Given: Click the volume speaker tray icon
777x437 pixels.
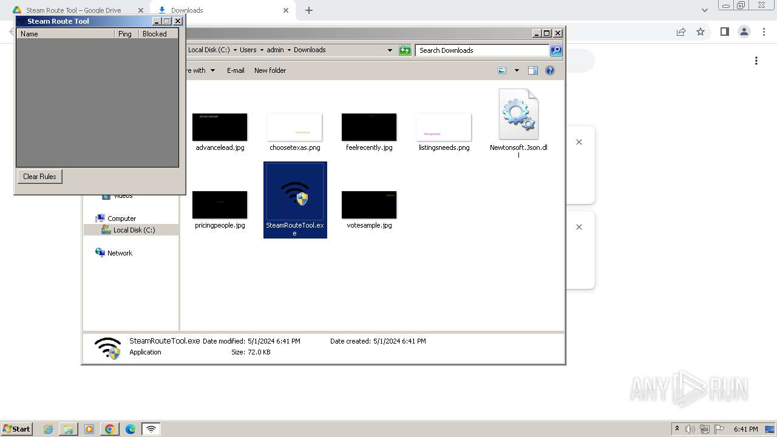Looking at the screenshot, I should pyautogui.click(x=690, y=429).
